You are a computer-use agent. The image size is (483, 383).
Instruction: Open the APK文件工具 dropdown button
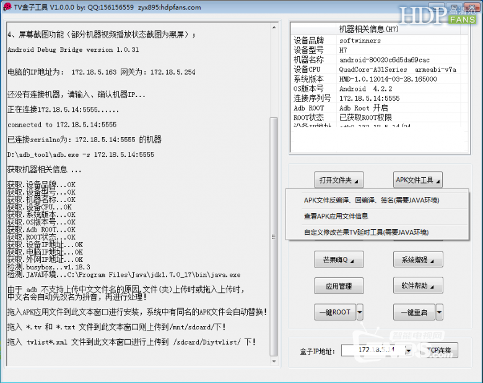point(418,180)
